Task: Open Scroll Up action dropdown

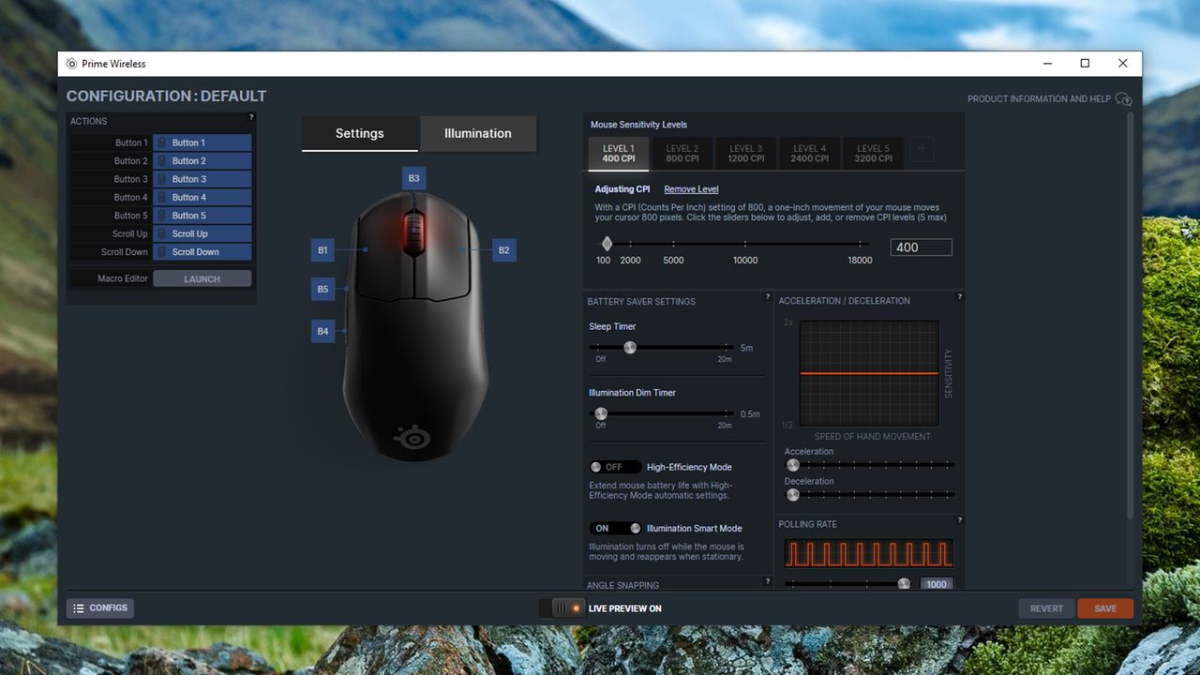Action: pyautogui.click(x=202, y=233)
